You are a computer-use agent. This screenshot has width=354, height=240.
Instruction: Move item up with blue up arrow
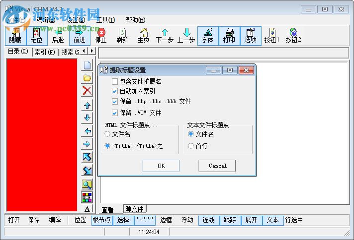coord(87,105)
